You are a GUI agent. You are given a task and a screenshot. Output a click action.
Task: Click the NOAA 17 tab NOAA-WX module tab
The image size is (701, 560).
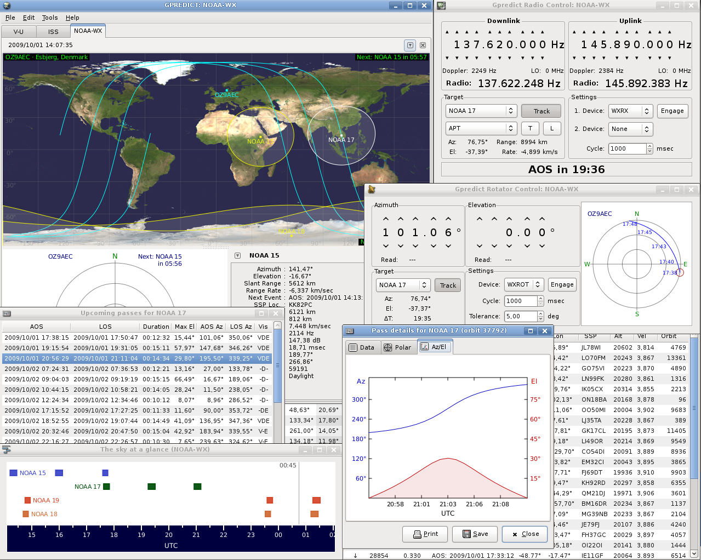88,31
